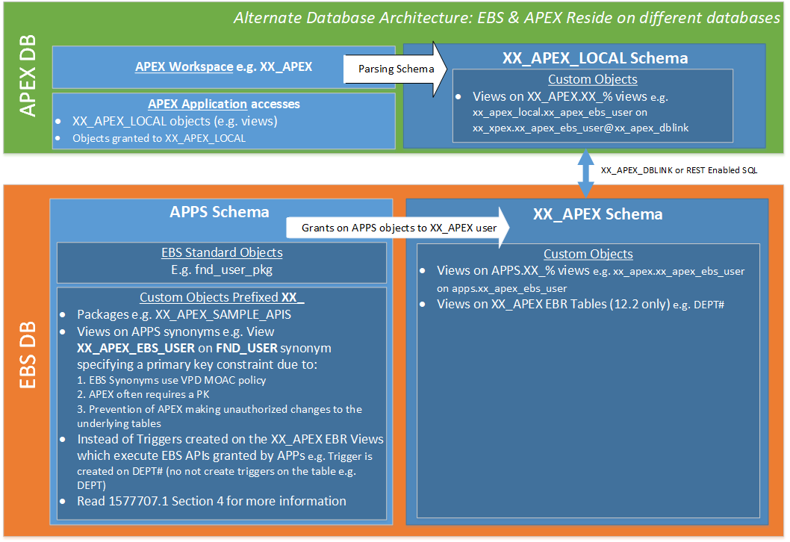Select Views on XX_APEX.XX_% views bullet
The height and width of the screenshot is (542, 790).
pos(570,97)
